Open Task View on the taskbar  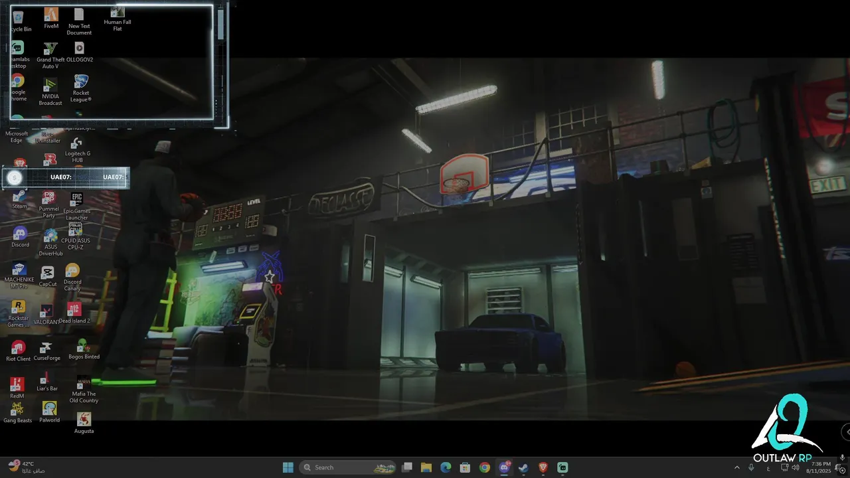click(x=407, y=467)
